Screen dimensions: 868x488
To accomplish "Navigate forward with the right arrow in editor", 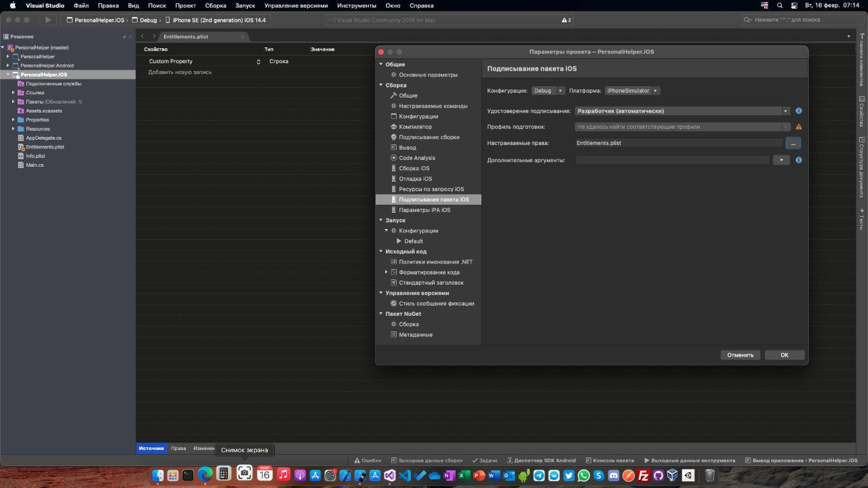I will click(154, 36).
